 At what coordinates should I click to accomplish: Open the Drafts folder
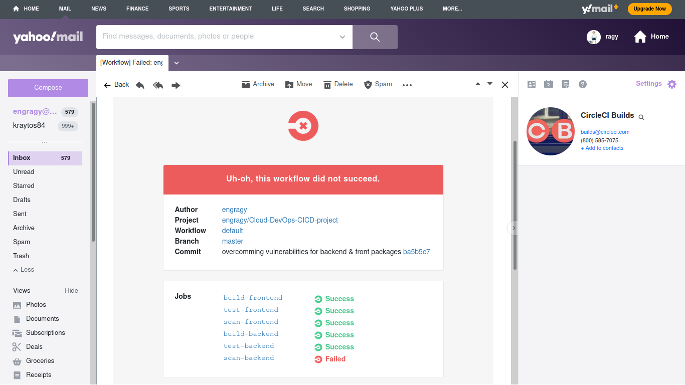tap(22, 200)
